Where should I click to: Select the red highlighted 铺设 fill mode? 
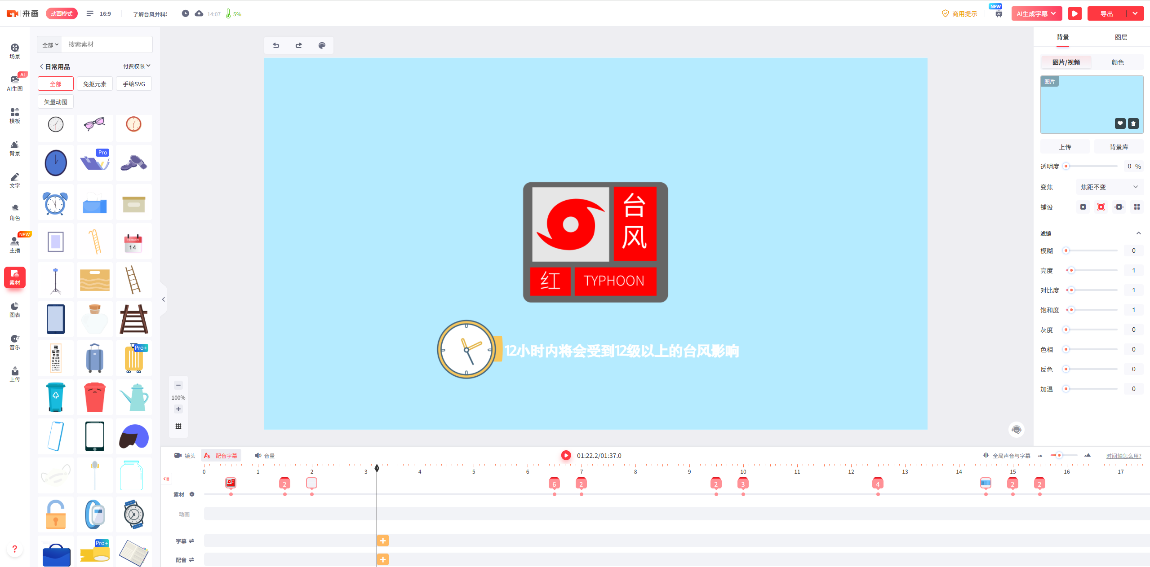[1101, 207]
